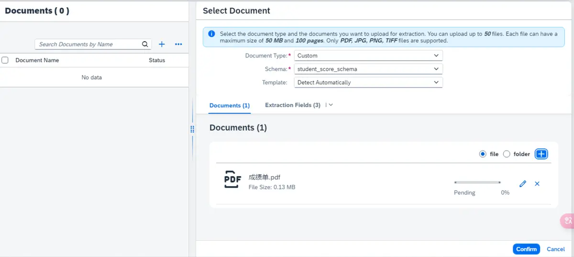The width and height of the screenshot is (574, 257).
Task: Open the three-dots more options menu
Action: tap(178, 45)
